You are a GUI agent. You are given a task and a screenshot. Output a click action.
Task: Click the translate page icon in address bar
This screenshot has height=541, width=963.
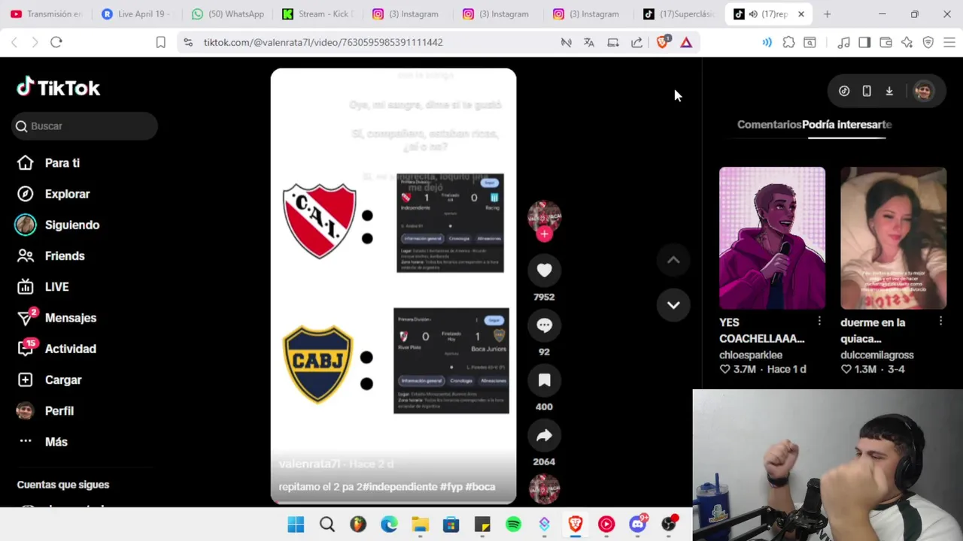coord(589,42)
